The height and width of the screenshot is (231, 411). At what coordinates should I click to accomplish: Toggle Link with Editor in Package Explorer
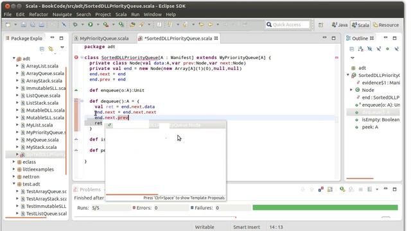(51, 49)
